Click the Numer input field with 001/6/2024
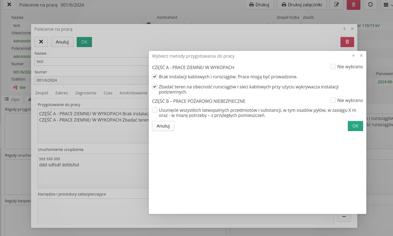This screenshot has height=236, width=393. click(91, 80)
